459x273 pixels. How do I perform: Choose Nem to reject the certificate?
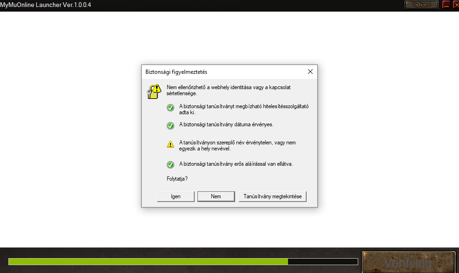216,196
